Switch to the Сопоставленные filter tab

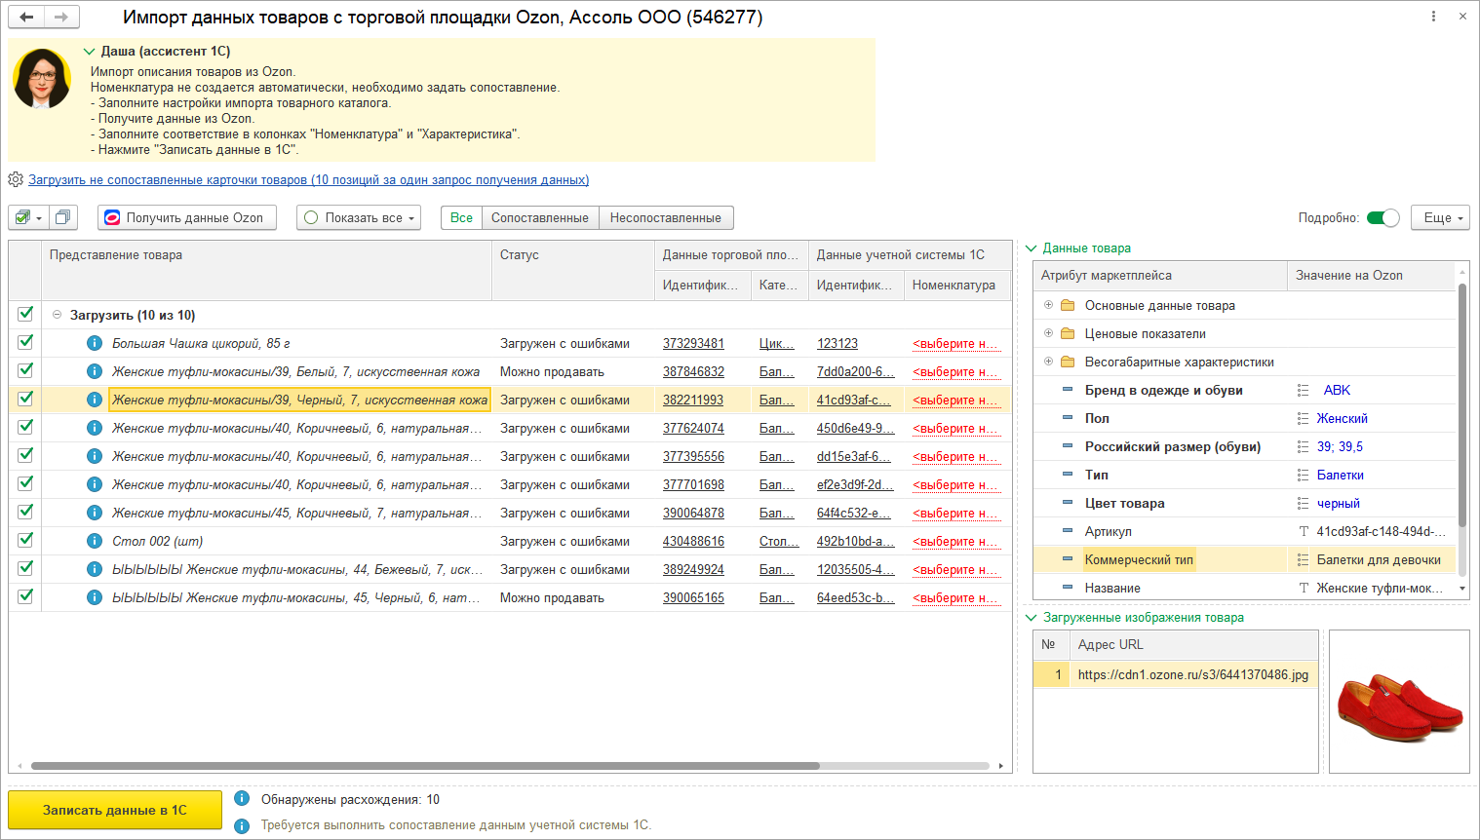click(539, 217)
